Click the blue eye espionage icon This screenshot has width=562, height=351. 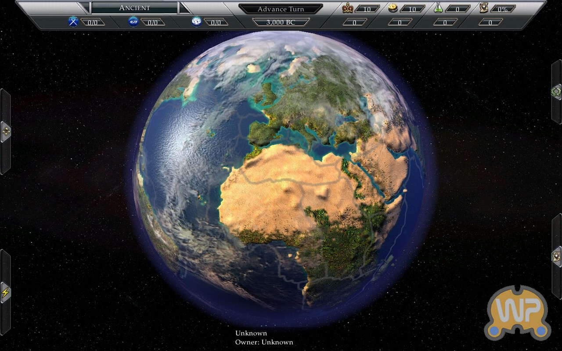[133, 21]
